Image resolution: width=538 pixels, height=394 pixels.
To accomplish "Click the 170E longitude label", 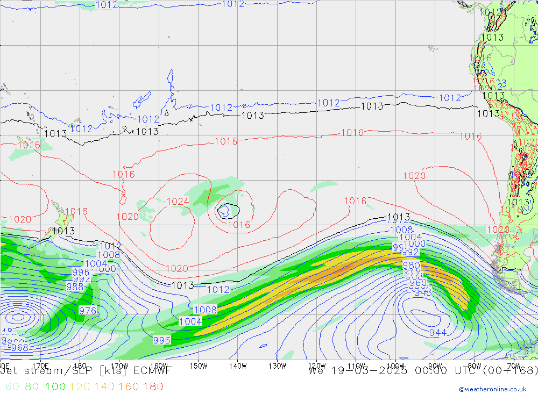I will coord(40,366).
